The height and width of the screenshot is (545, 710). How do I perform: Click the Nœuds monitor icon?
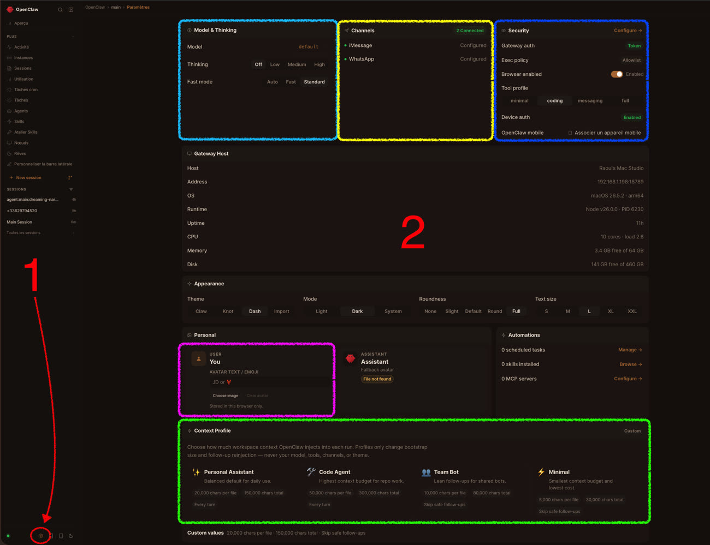[x=9, y=143]
